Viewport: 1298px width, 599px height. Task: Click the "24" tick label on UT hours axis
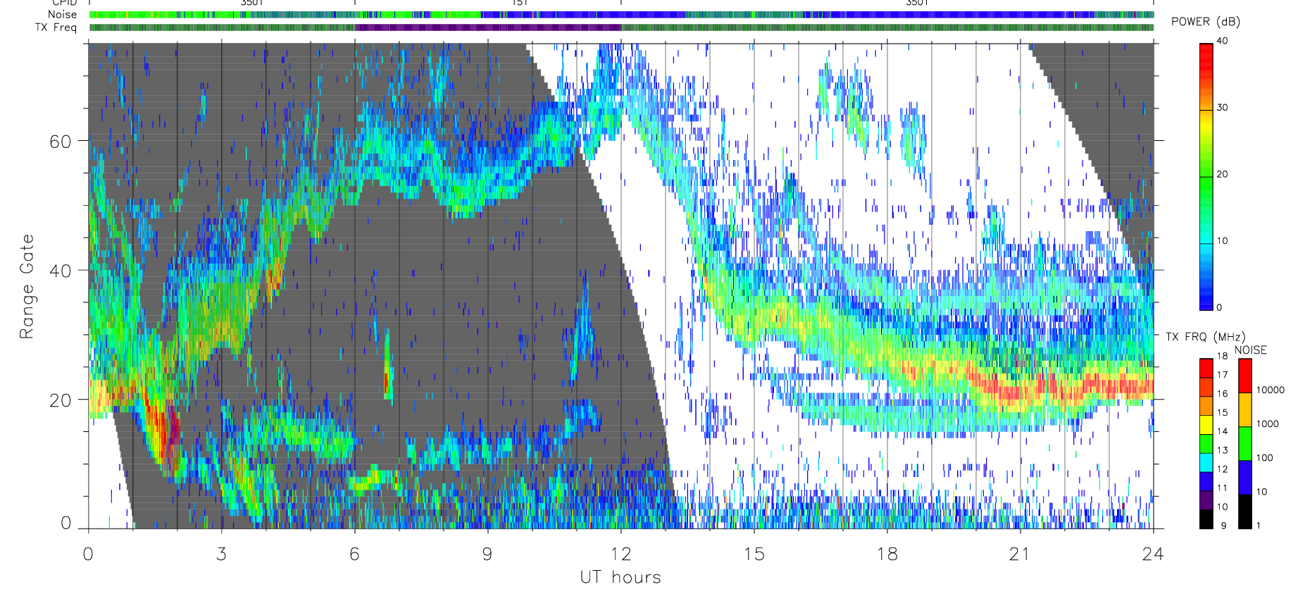tap(1153, 554)
